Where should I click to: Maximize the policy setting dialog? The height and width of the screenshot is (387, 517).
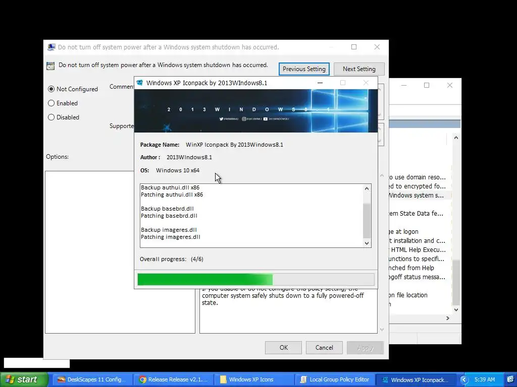click(x=354, y=47)
